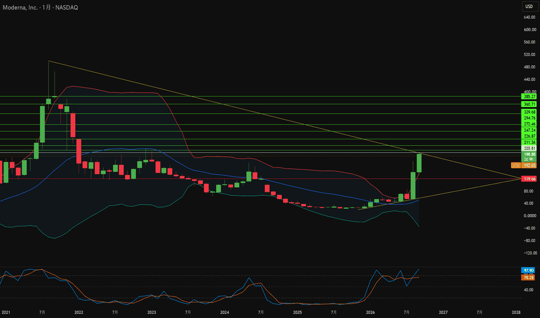The image size is (540, 318).
Task: Click the 40.00 tick on oscillator scale
Action: (x=528, y=290)
